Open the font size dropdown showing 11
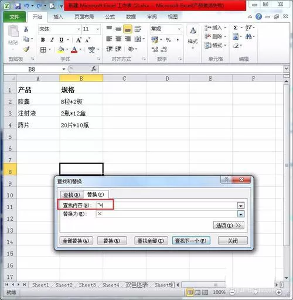 98,29
